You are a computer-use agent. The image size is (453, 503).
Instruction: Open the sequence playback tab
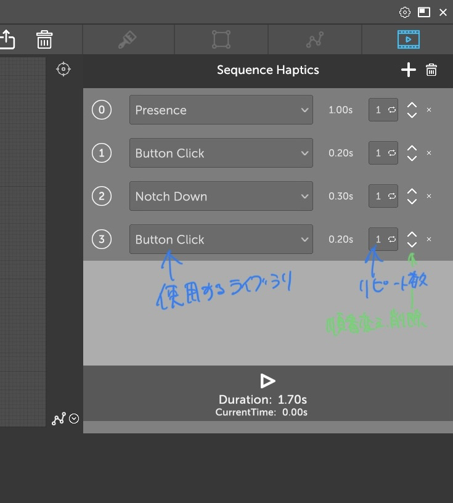pos(408,40)
